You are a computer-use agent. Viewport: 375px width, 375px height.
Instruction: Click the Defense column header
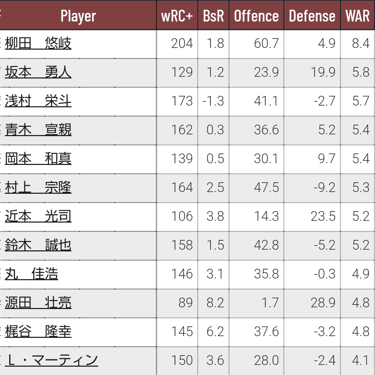pos(312,16)
